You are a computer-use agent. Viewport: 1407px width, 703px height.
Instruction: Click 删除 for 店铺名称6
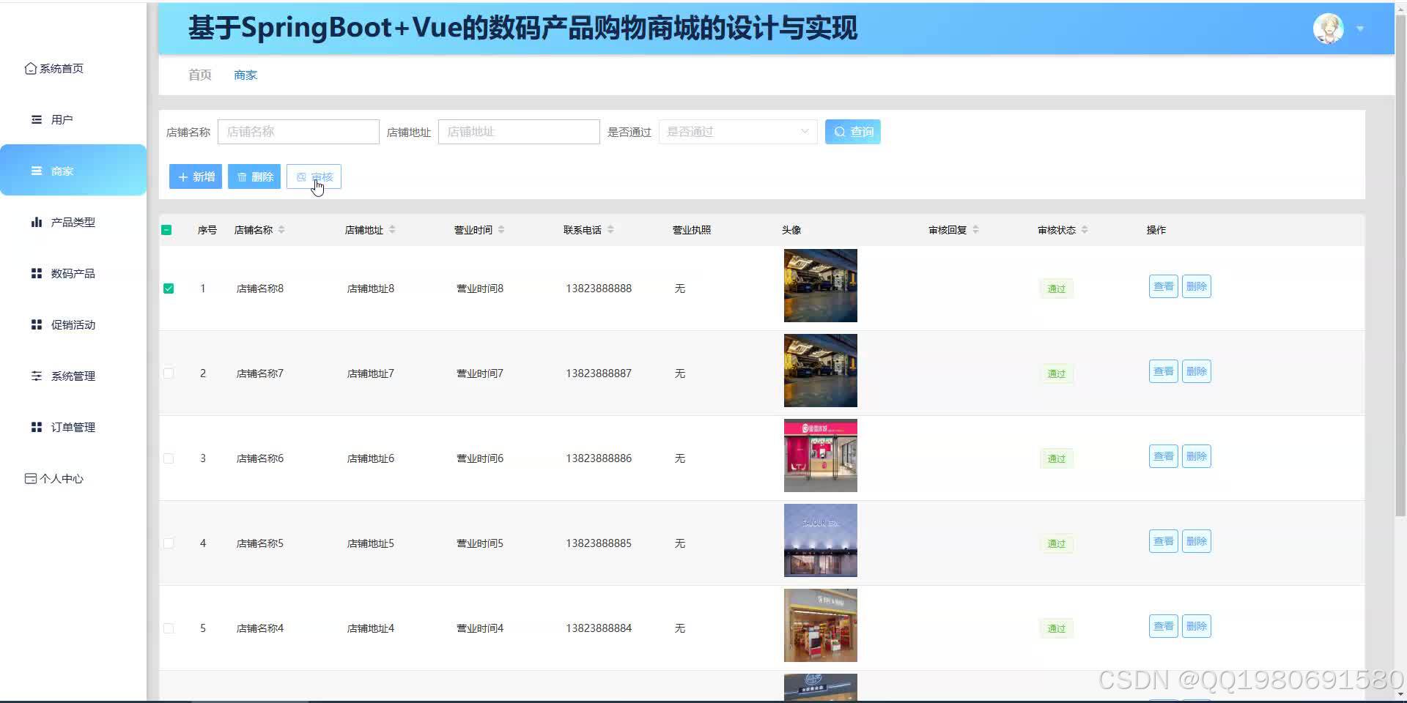click(x=1197, y=456)
